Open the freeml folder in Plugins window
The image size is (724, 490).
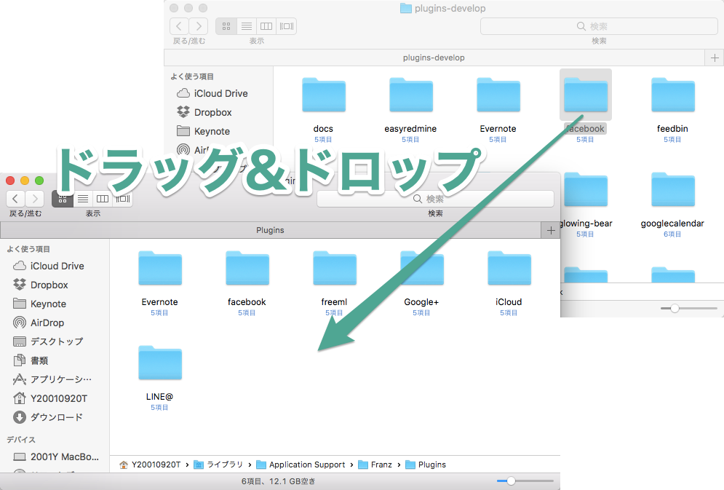coord(334,269)
